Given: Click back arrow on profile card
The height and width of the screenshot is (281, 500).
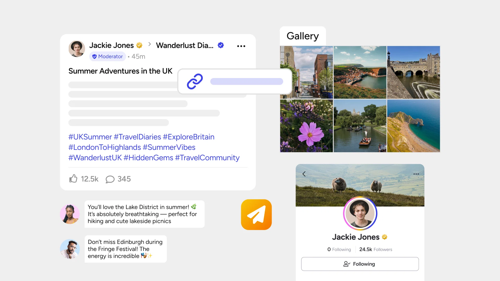Looking at the screenshot, I should (x=304, y=174).
